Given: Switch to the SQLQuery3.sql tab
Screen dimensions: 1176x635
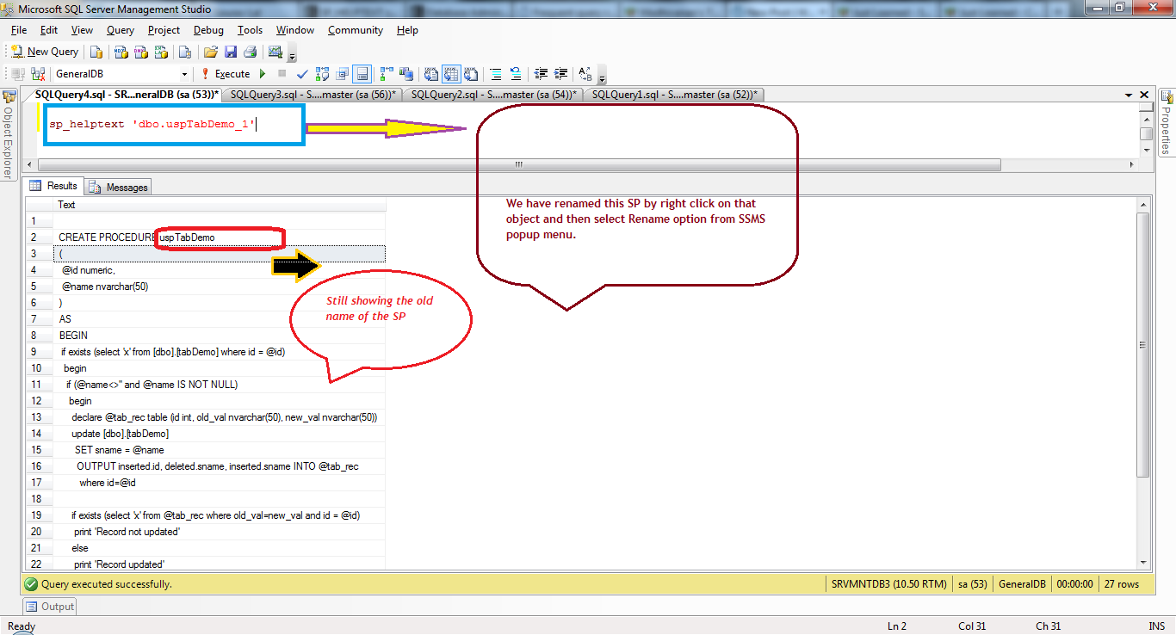Looking at the screenshot, I should point(313,95).
